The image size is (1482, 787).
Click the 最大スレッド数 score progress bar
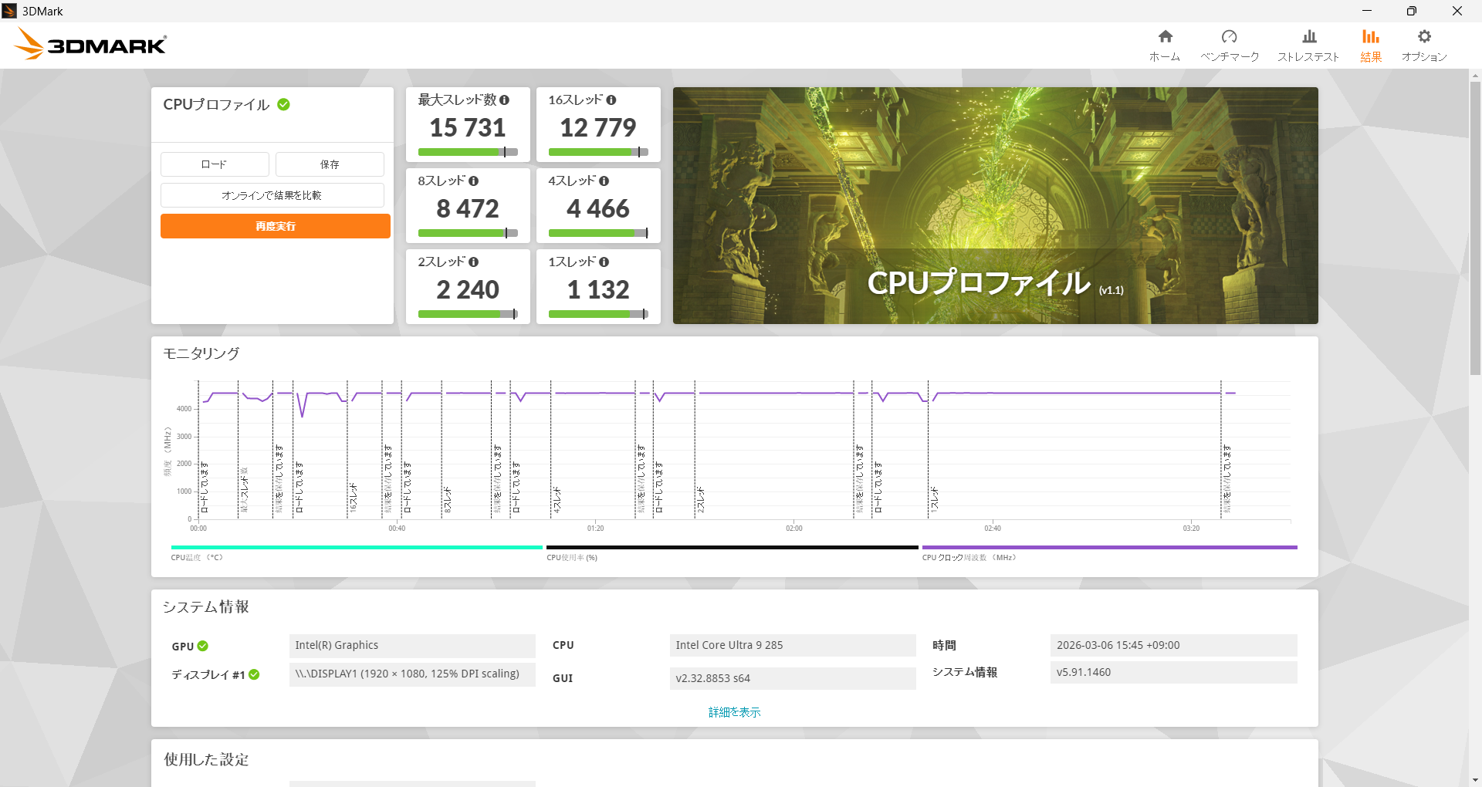click(468, 152)
